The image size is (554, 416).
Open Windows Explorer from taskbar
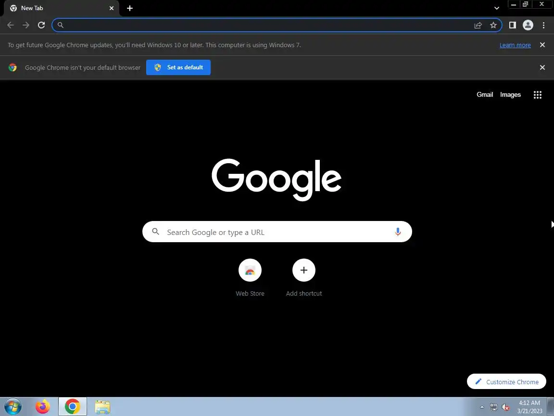click(x=102, y=407)
